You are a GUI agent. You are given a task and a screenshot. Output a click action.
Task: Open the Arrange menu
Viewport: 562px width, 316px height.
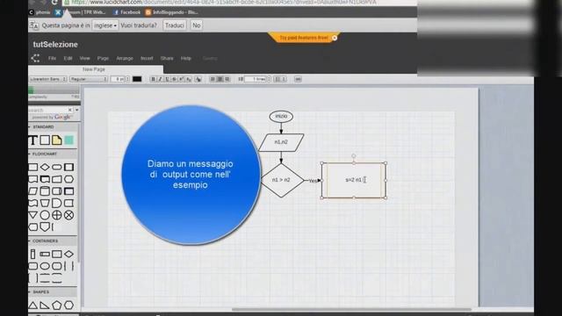(125, 58)
